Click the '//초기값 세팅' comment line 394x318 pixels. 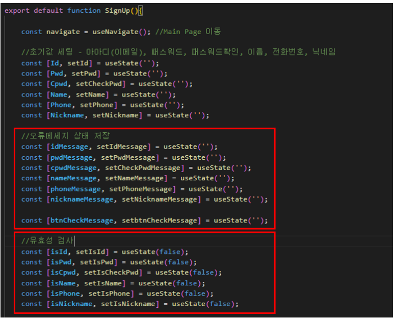point(178,52)
